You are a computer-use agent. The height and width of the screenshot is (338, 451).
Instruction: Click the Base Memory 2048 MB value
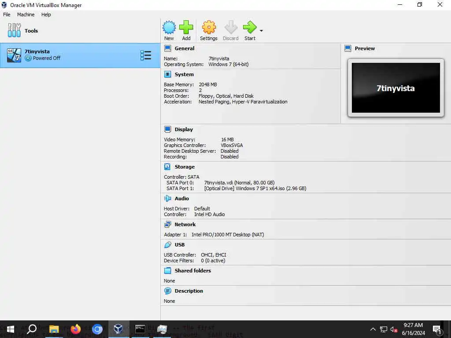tap(208, 84)
